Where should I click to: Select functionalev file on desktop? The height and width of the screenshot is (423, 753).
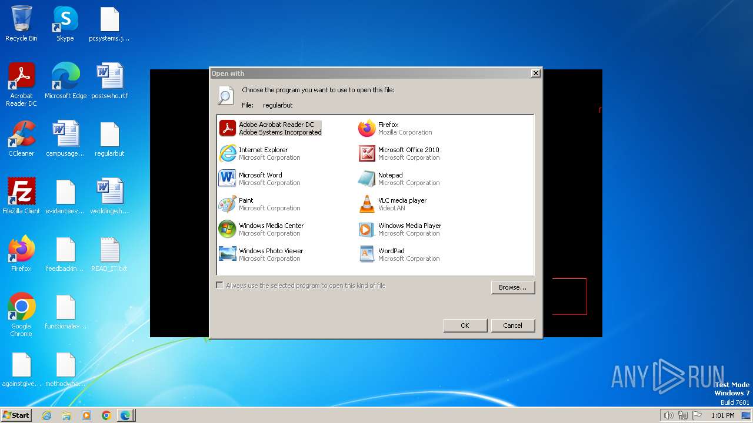point(65,311)
